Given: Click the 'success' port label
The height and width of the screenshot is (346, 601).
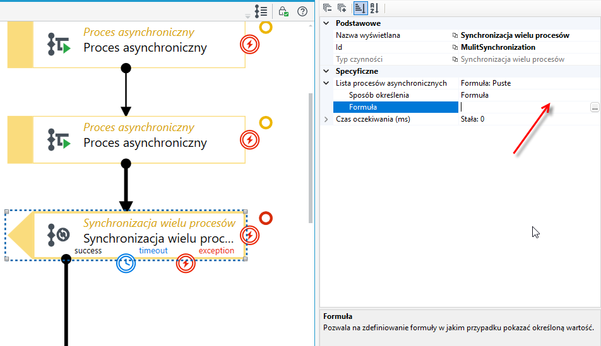Looking at the screenshot, I should [88, 251].
